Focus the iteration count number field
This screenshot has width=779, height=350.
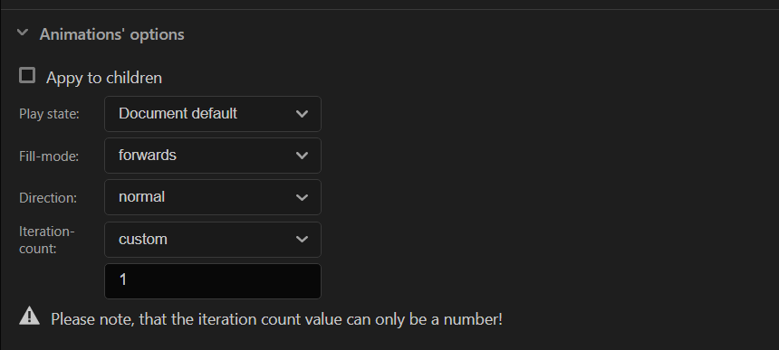coord(213,281)
